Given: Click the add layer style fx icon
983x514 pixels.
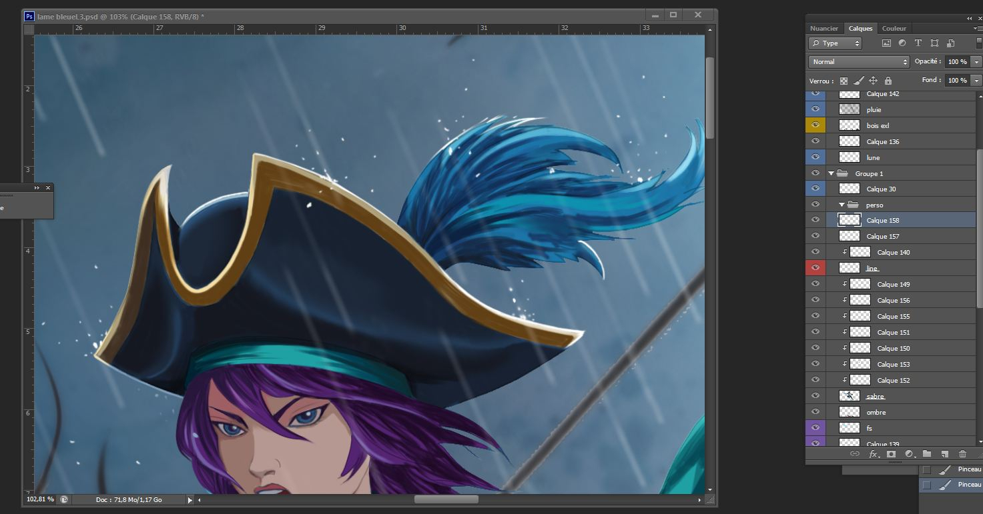Looking at the screenshot, I should [873, 454].
